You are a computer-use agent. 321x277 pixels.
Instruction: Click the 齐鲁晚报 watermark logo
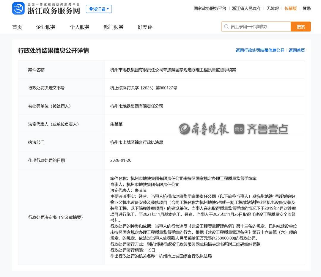click(204, 129)
